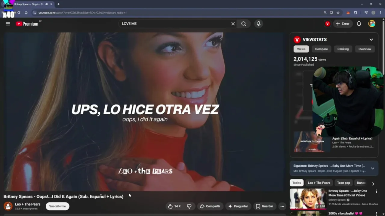
Task: Switch to ViewStats Ranking tab
Action: click(343, 49)
